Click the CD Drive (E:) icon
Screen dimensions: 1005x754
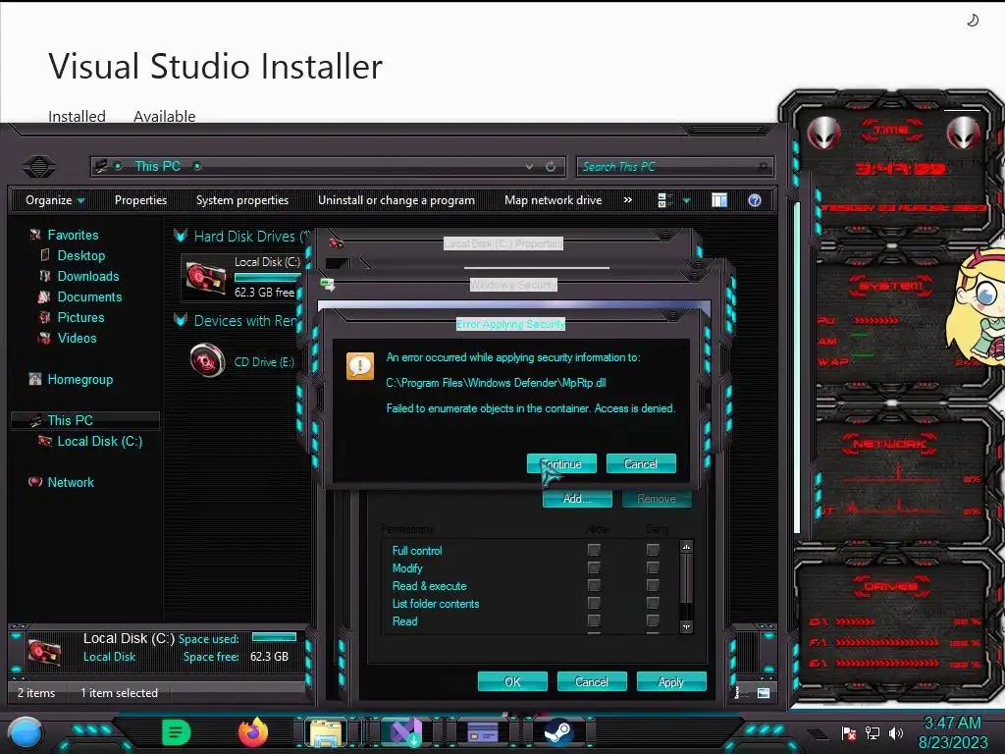[x=208, y=359]
